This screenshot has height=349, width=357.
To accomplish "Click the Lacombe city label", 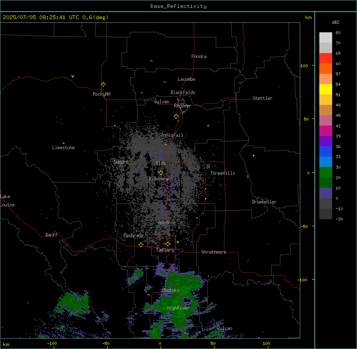I will (x=186, y=79).
